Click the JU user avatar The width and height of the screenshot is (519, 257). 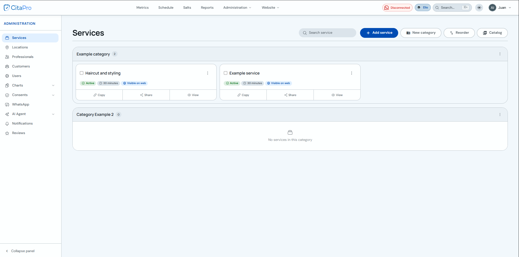pyautogui.click(x=492, y=8)
